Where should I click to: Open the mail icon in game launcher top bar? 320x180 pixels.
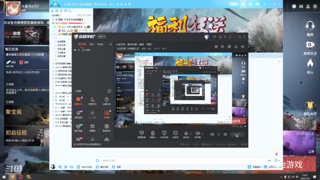click(301, 6)
